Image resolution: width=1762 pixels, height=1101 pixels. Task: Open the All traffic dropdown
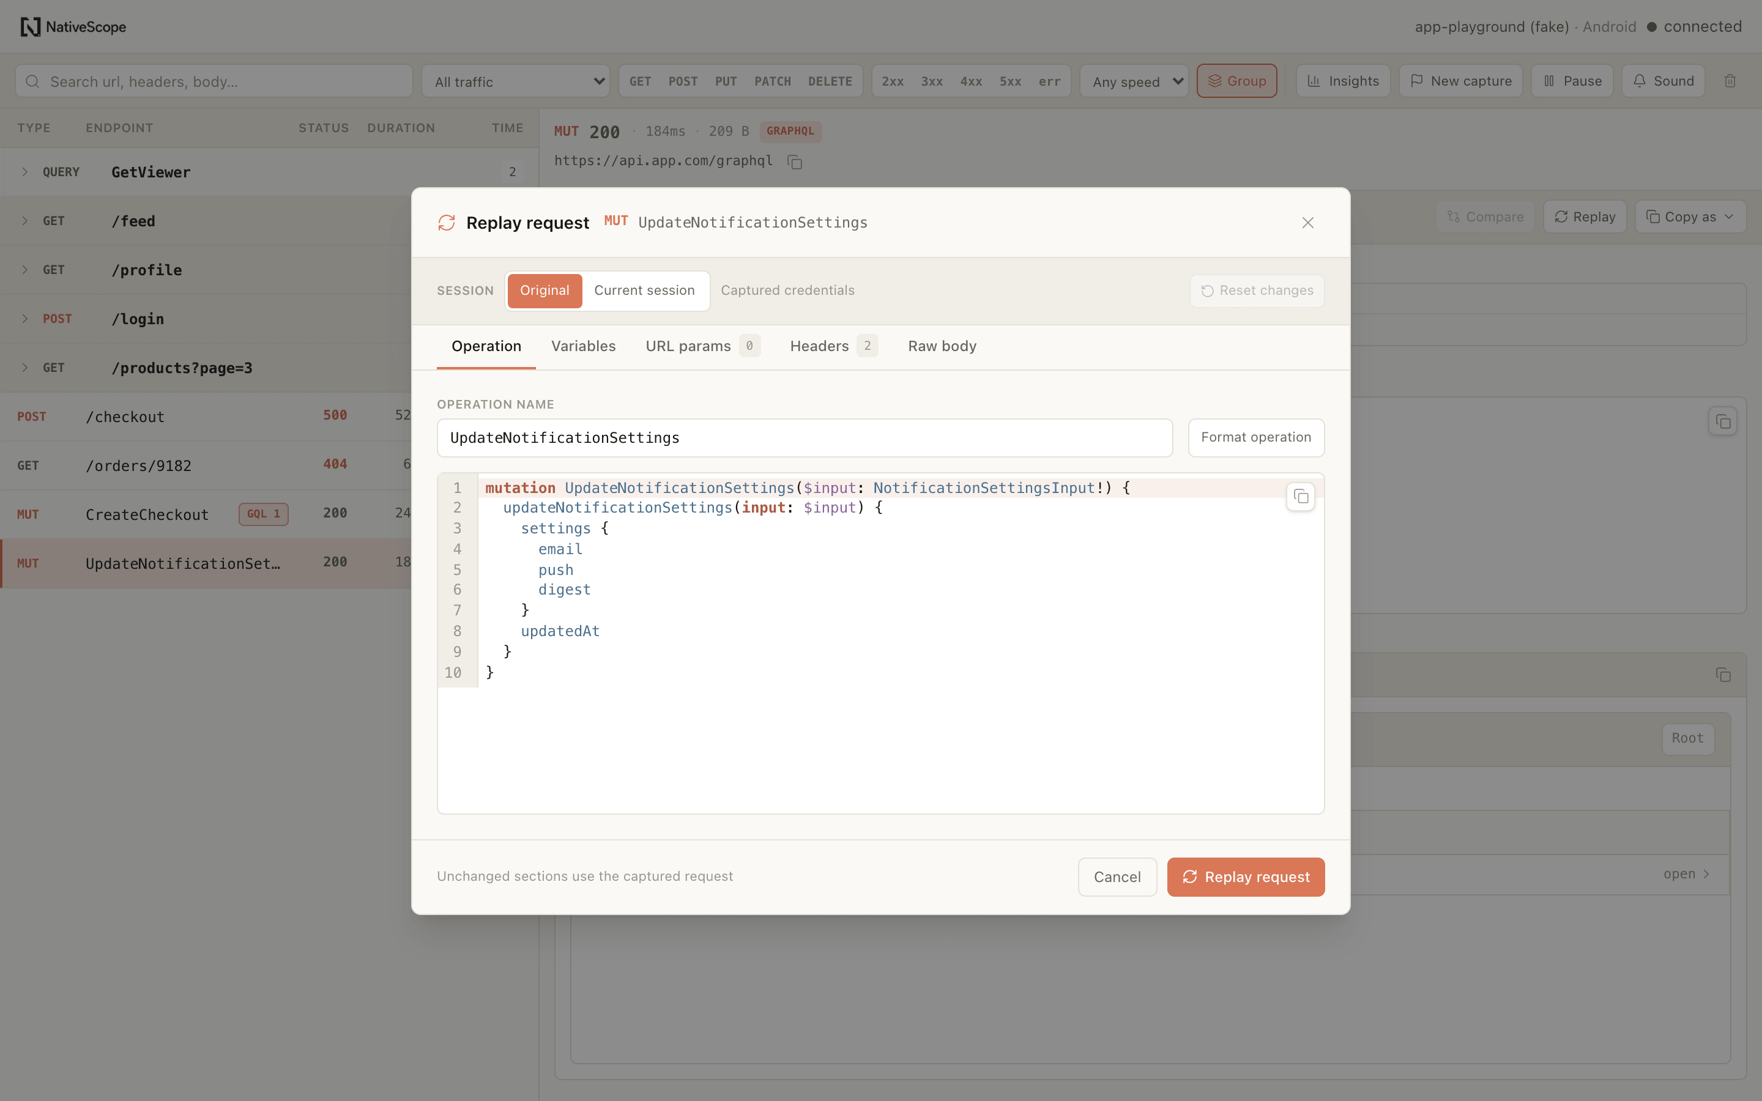[516, 81]
